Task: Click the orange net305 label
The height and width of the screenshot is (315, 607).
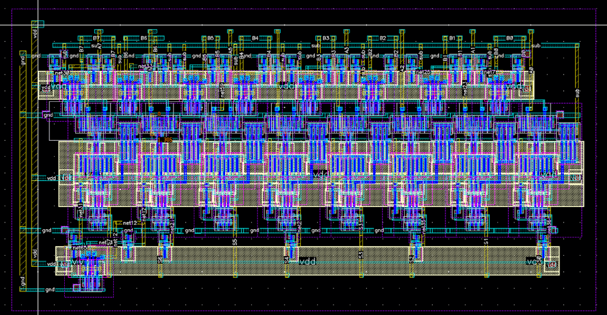Action: (164, 138)
